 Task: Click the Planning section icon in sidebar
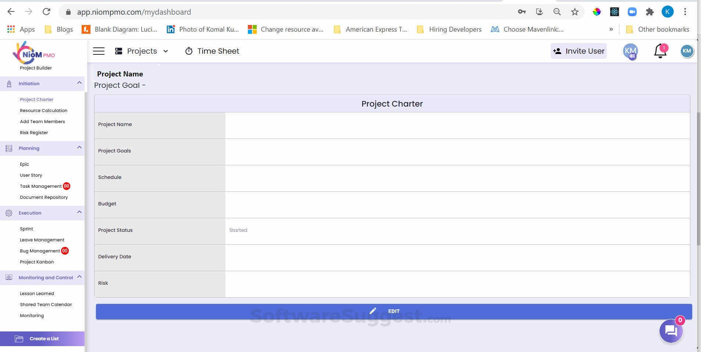(8, 148)
